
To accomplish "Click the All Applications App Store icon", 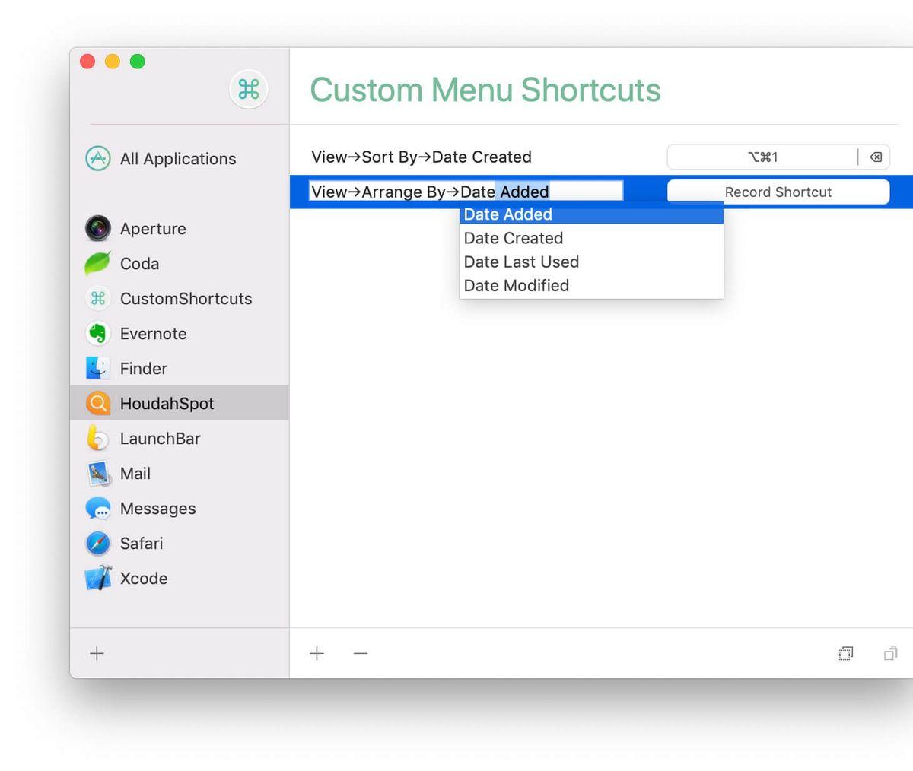I will [x=98, y=158].
